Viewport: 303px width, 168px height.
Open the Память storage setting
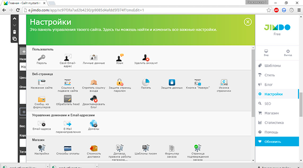146,84
